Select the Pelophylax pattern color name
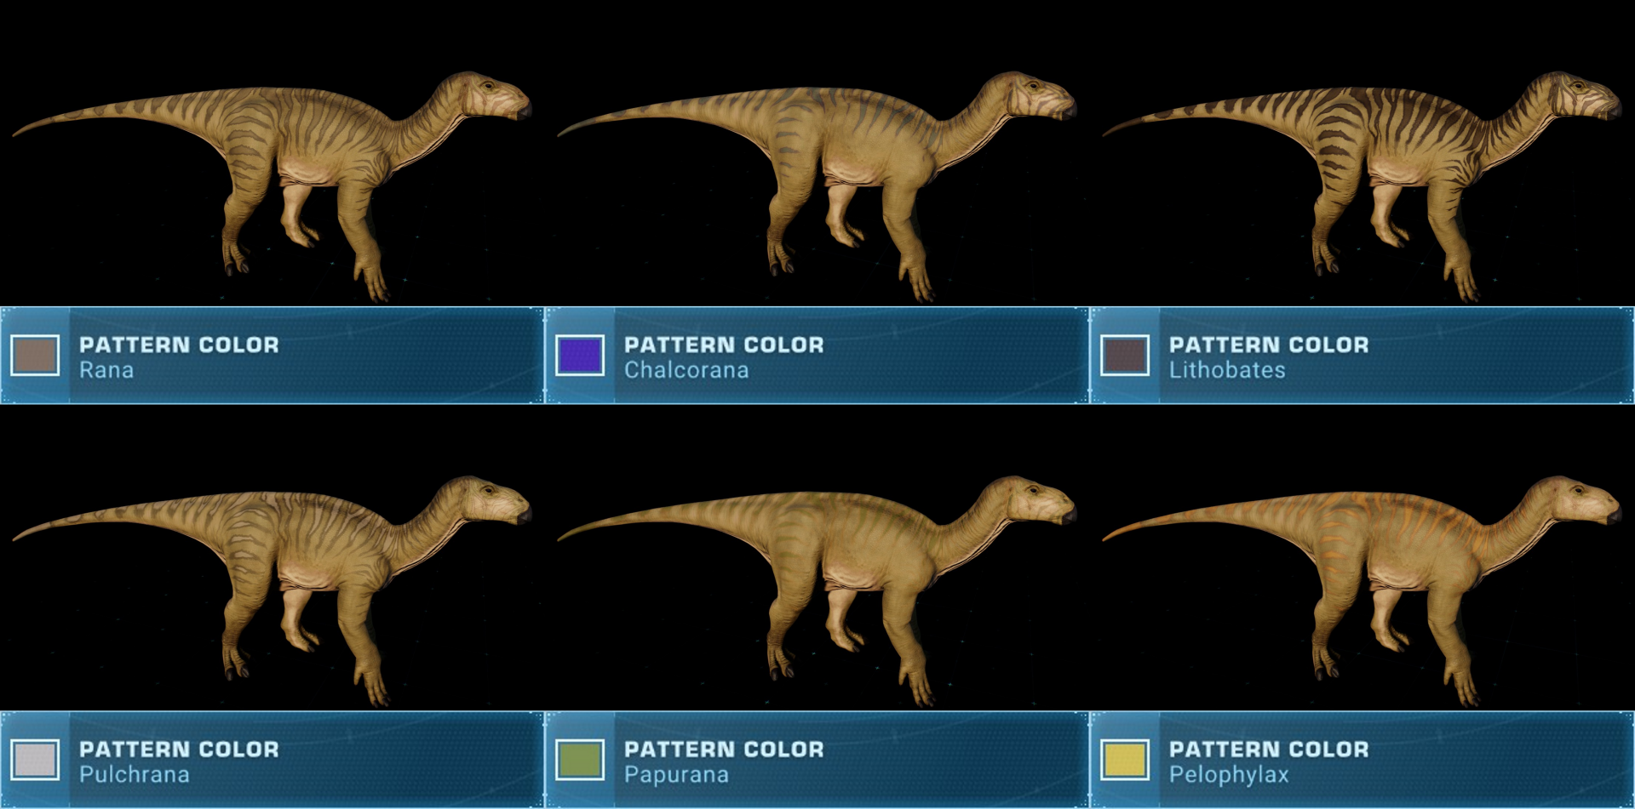 pyautogui.click(x=1229, y=774)
